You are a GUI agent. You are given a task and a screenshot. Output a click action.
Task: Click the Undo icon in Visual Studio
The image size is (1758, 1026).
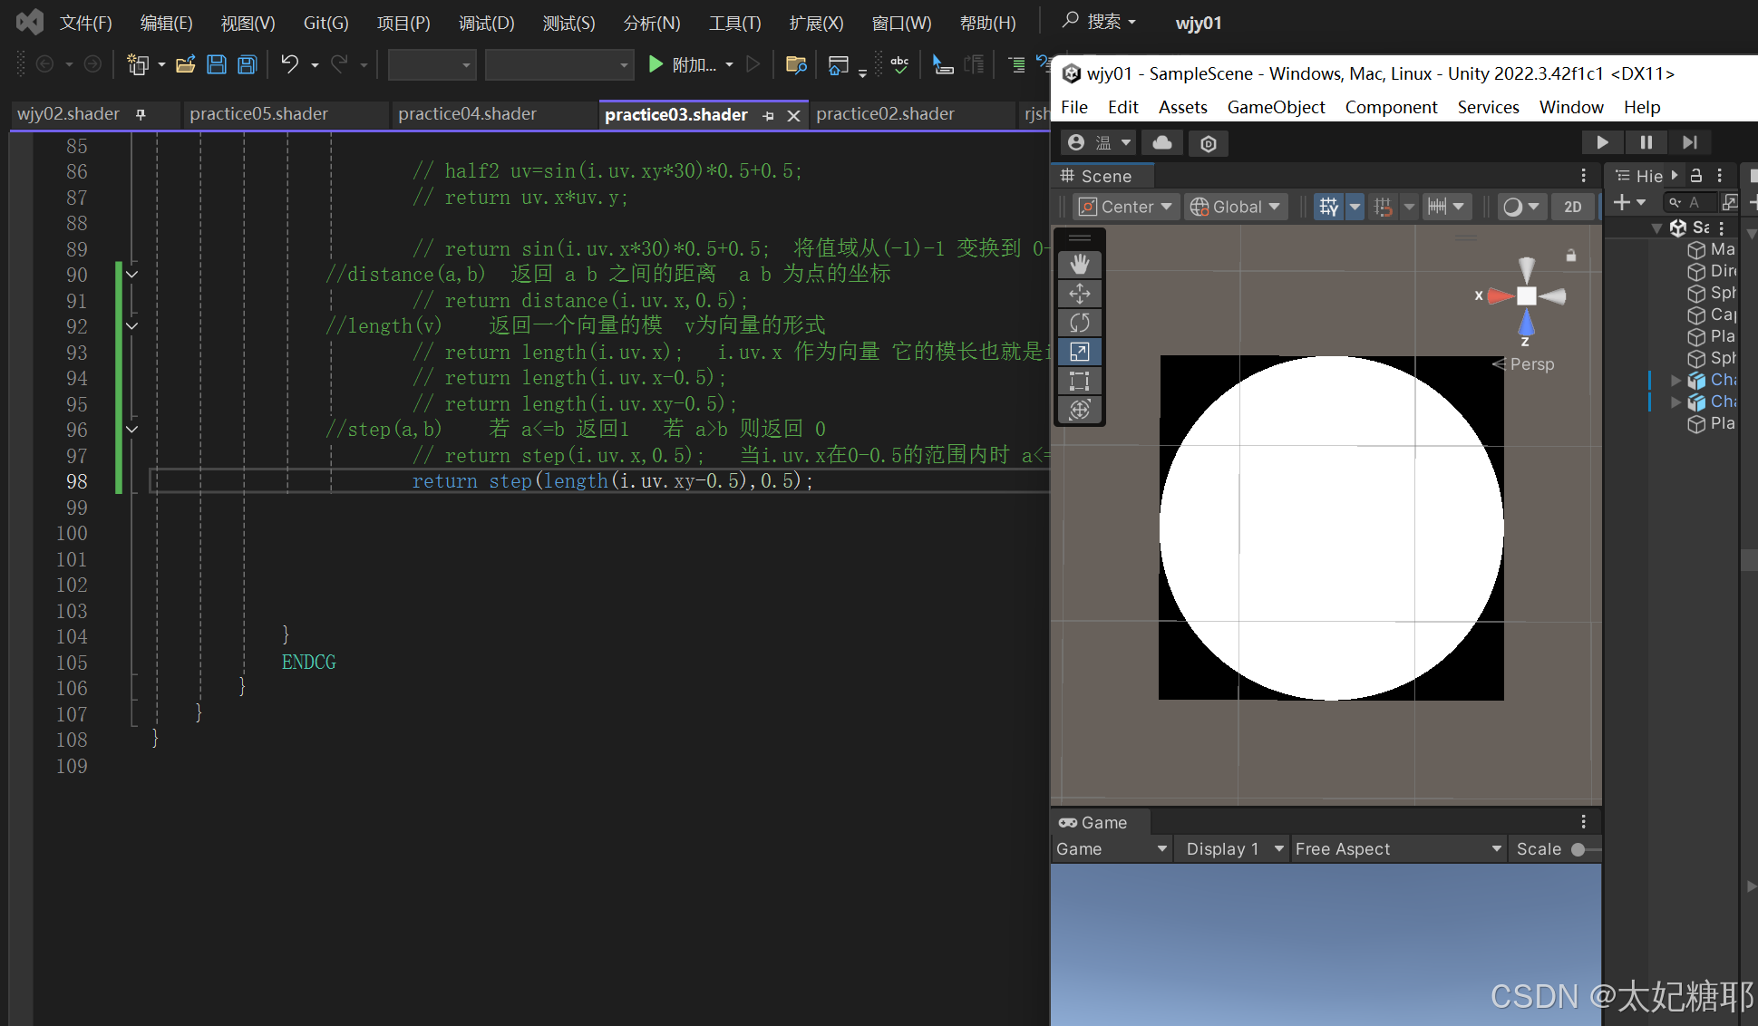[x=289, y=64]
